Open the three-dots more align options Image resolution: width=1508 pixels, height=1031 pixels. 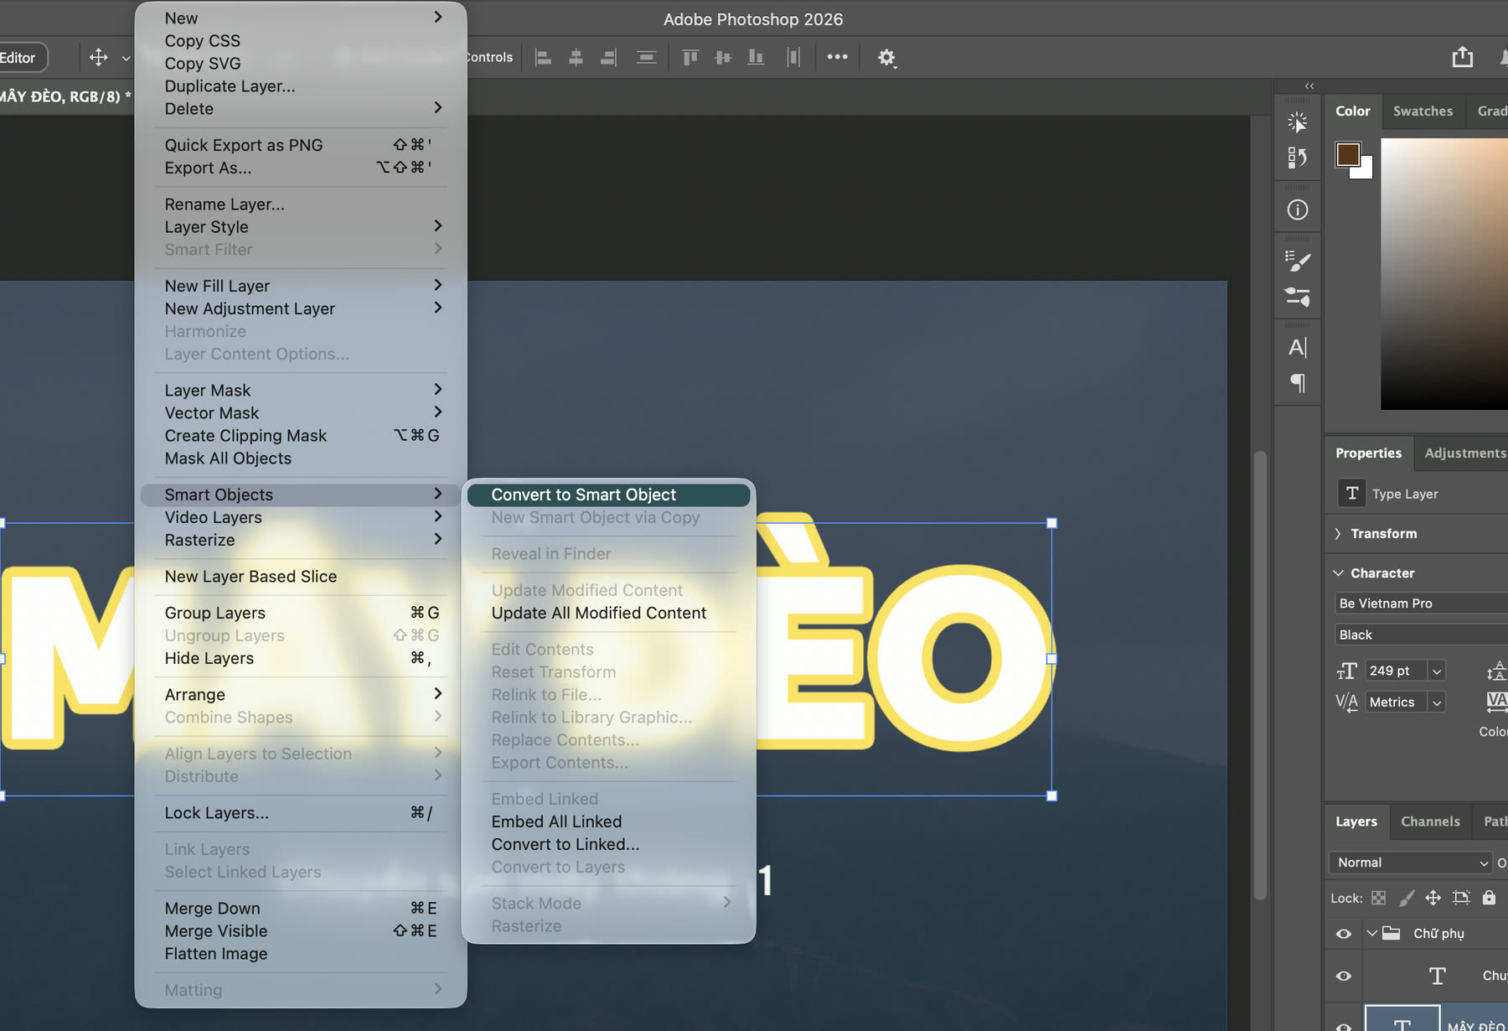837,57
